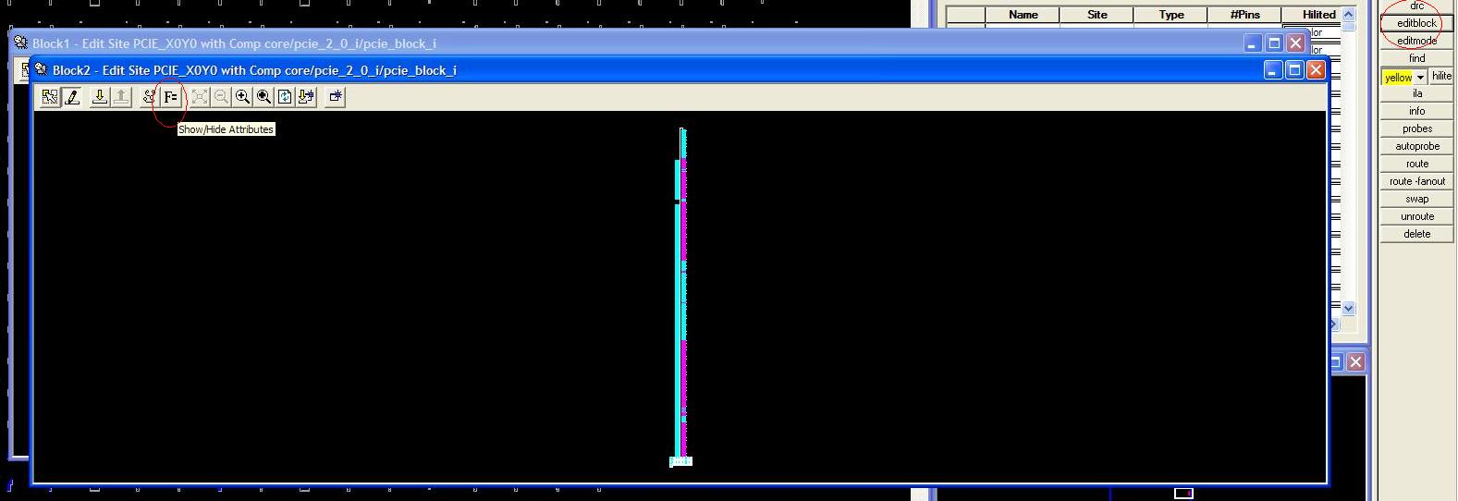The image size is (1458, 501).
Task: Click the save changes down-arrow icon
Action: [x=99, y=97]
